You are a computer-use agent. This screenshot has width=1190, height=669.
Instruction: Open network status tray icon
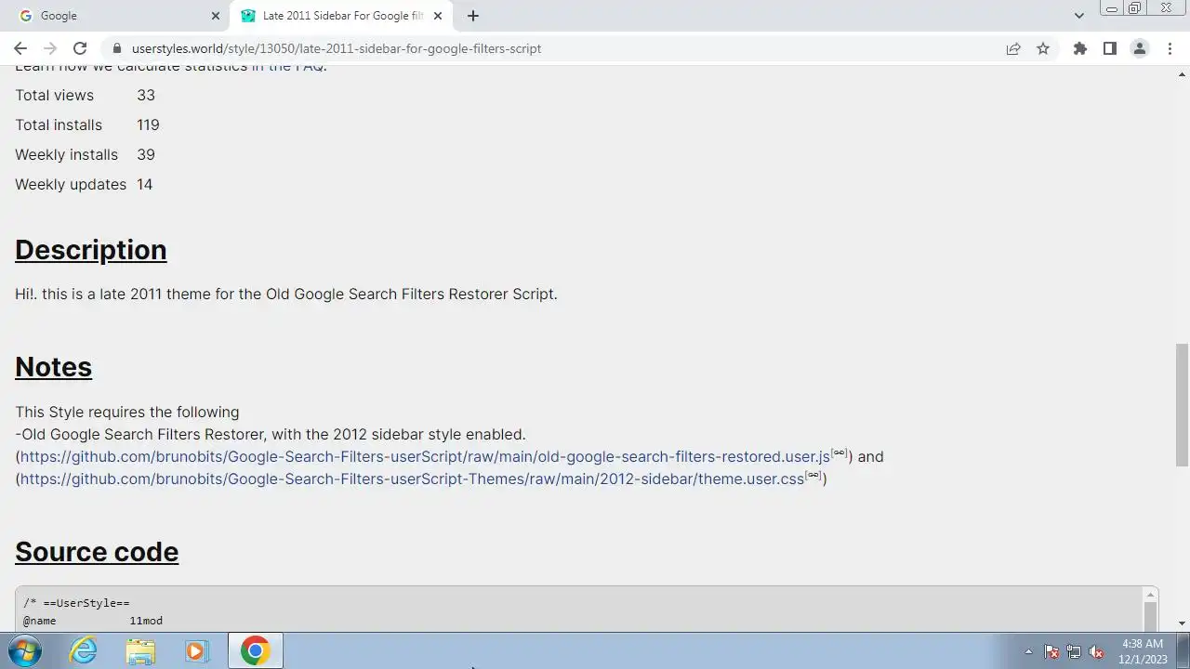coord(1074,651)
